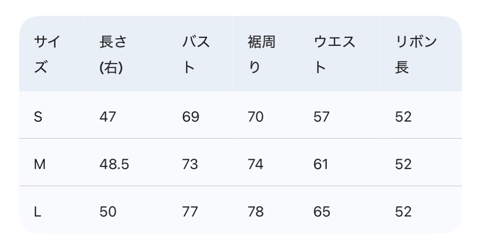Click the length value 48.5
481x248 pixels.
pyautogui.click(x=114, y=165)
